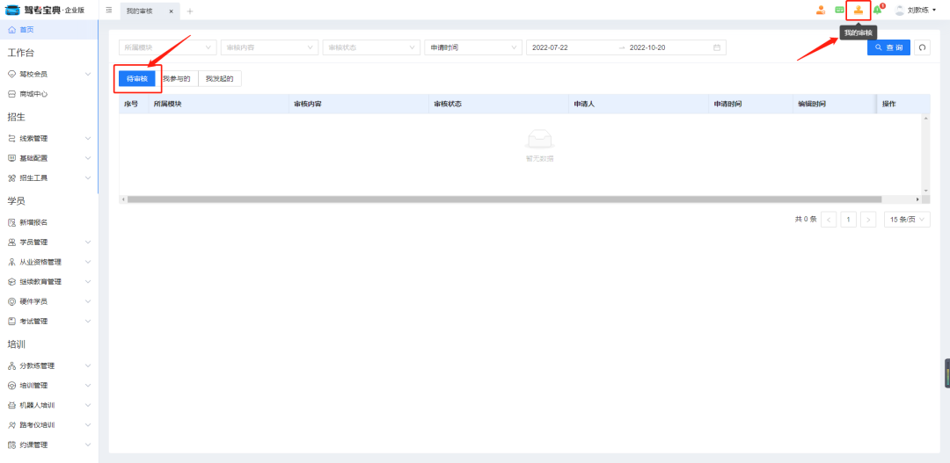This screenshot has width=950, height=463.
Task: Click the orange user icon in header
Action: coord(820,11)
